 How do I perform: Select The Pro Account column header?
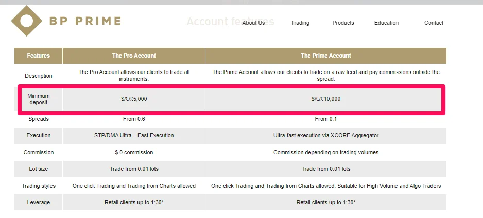click(134, 56)
